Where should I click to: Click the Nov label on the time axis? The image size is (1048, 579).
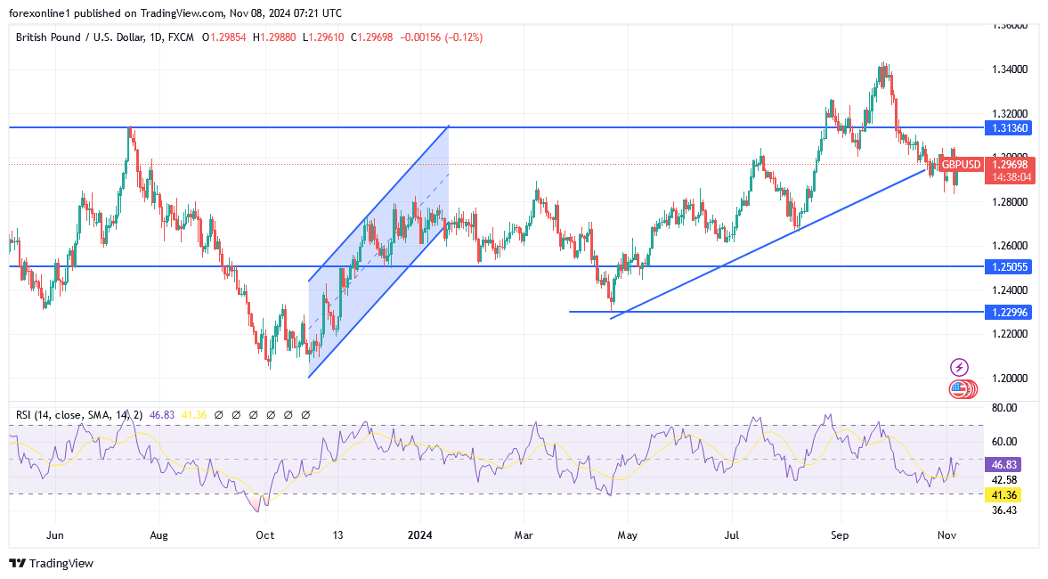[946, 535]
